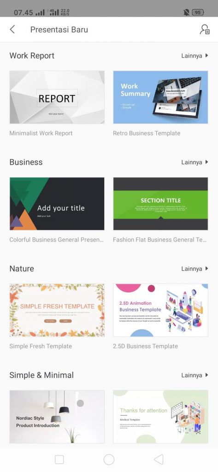Tap the back arrow beside Presentasi Baru
This screenshot has width=218, height=472.
pos(12,29)
